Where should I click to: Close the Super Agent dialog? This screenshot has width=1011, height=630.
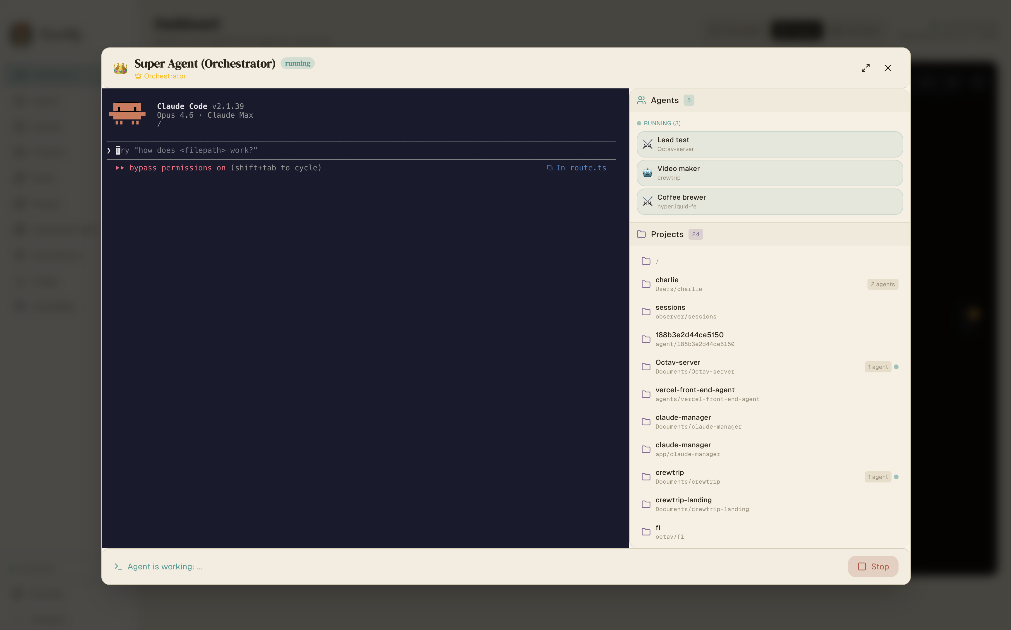click(888, 68)
